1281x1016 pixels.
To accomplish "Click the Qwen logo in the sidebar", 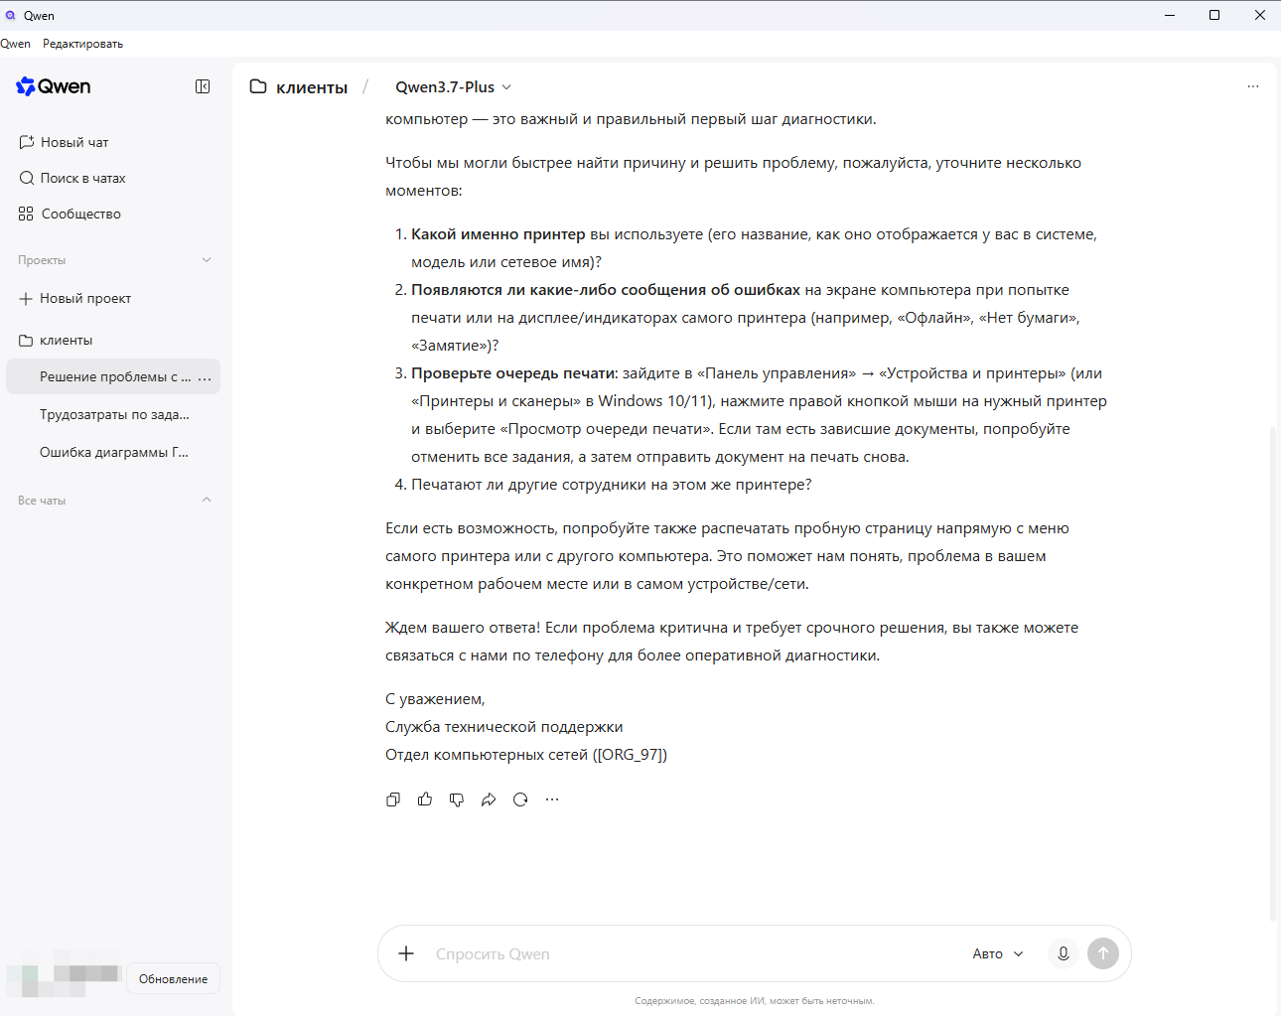I will click(x=54, y=86).
